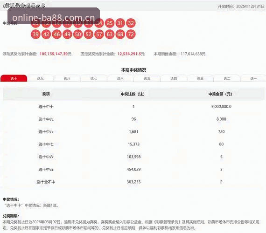Click the 5,000,000.0 prize amount
Image resolution: width=266 pixels, height=233 pixels.
(221, 107)
